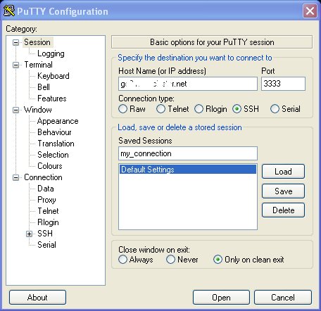Open the SSH category in tree
Image resolution: width=321 pixels, height=311 pixels.
click(x=45, y=234)
